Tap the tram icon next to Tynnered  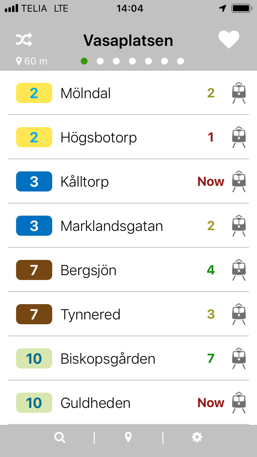coord(239,314)
